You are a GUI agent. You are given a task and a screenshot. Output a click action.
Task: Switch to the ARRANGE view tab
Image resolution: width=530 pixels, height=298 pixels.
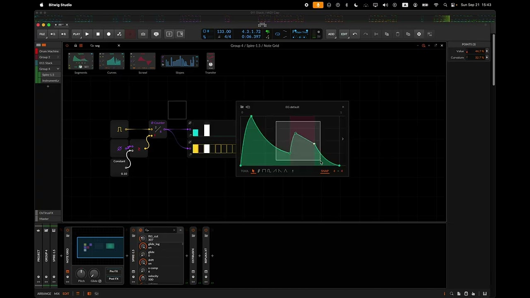click(x=44, y=293)
